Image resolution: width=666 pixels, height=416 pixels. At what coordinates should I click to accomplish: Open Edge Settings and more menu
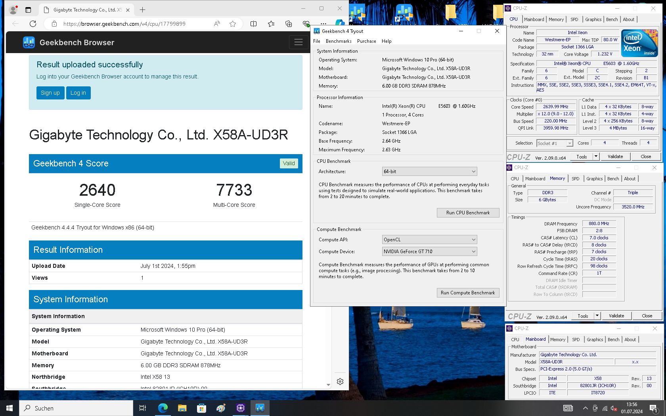tap(323, 24)
